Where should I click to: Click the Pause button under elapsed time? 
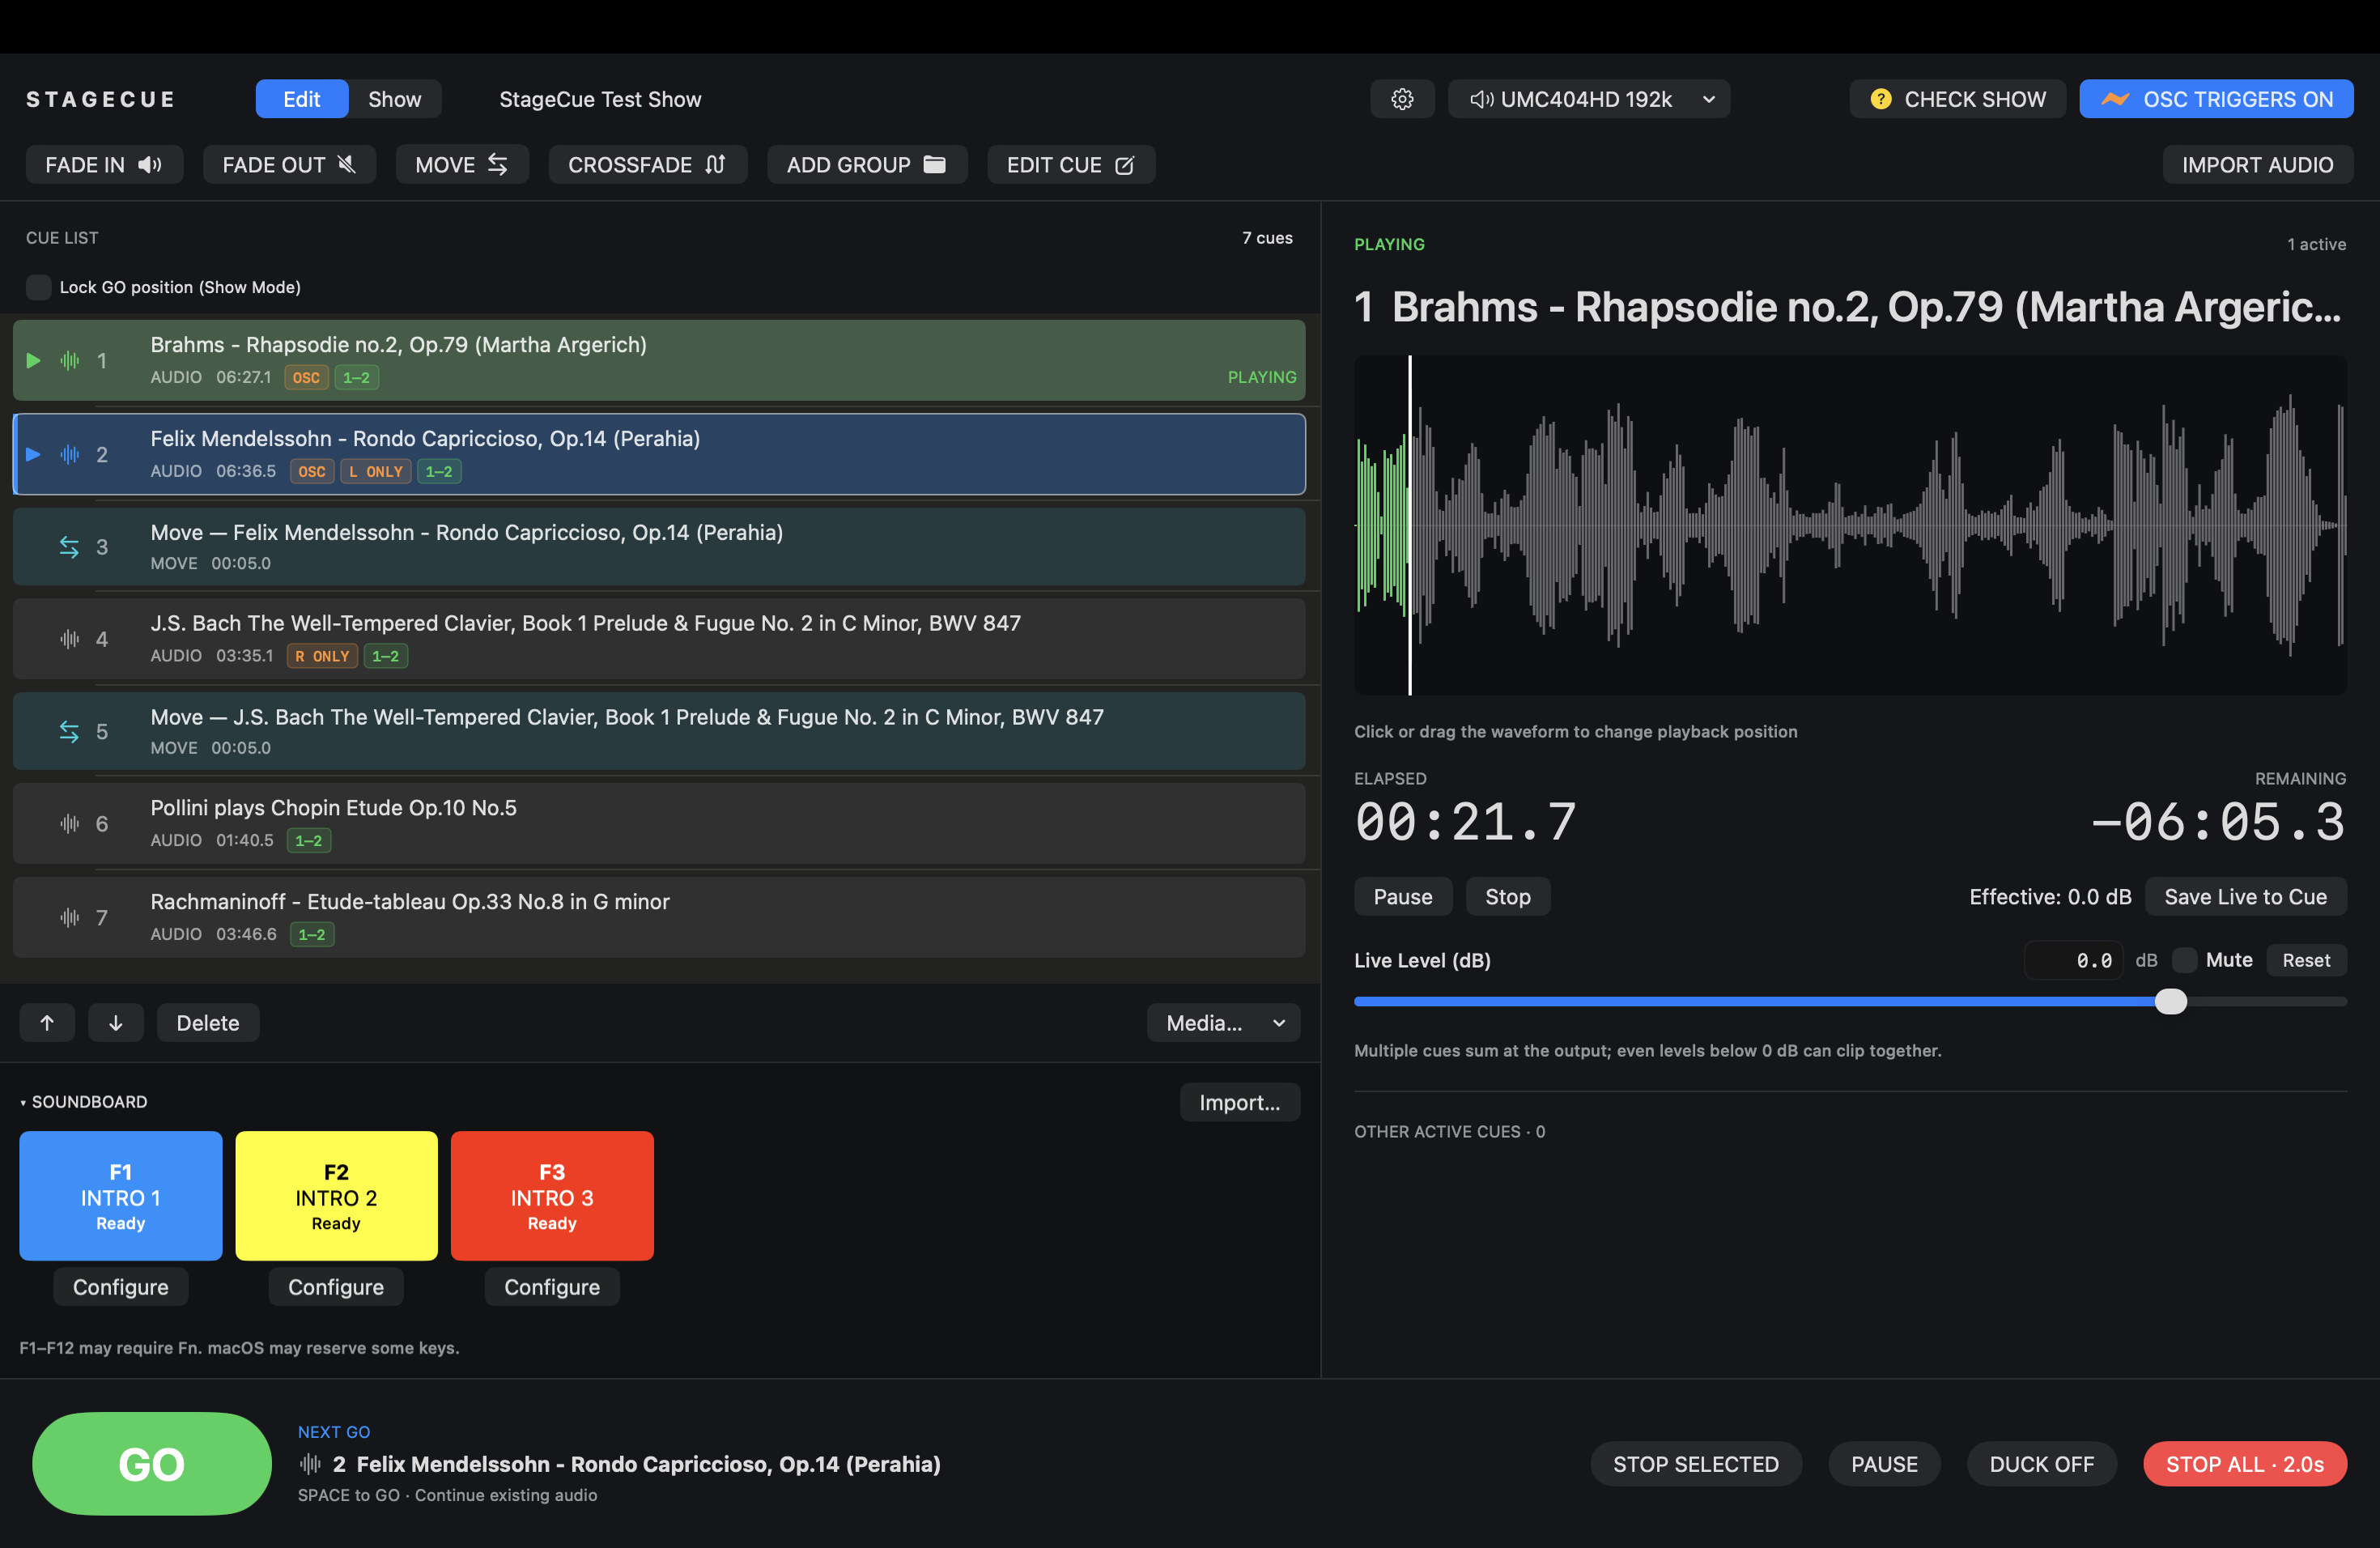tap(1403, 897)
